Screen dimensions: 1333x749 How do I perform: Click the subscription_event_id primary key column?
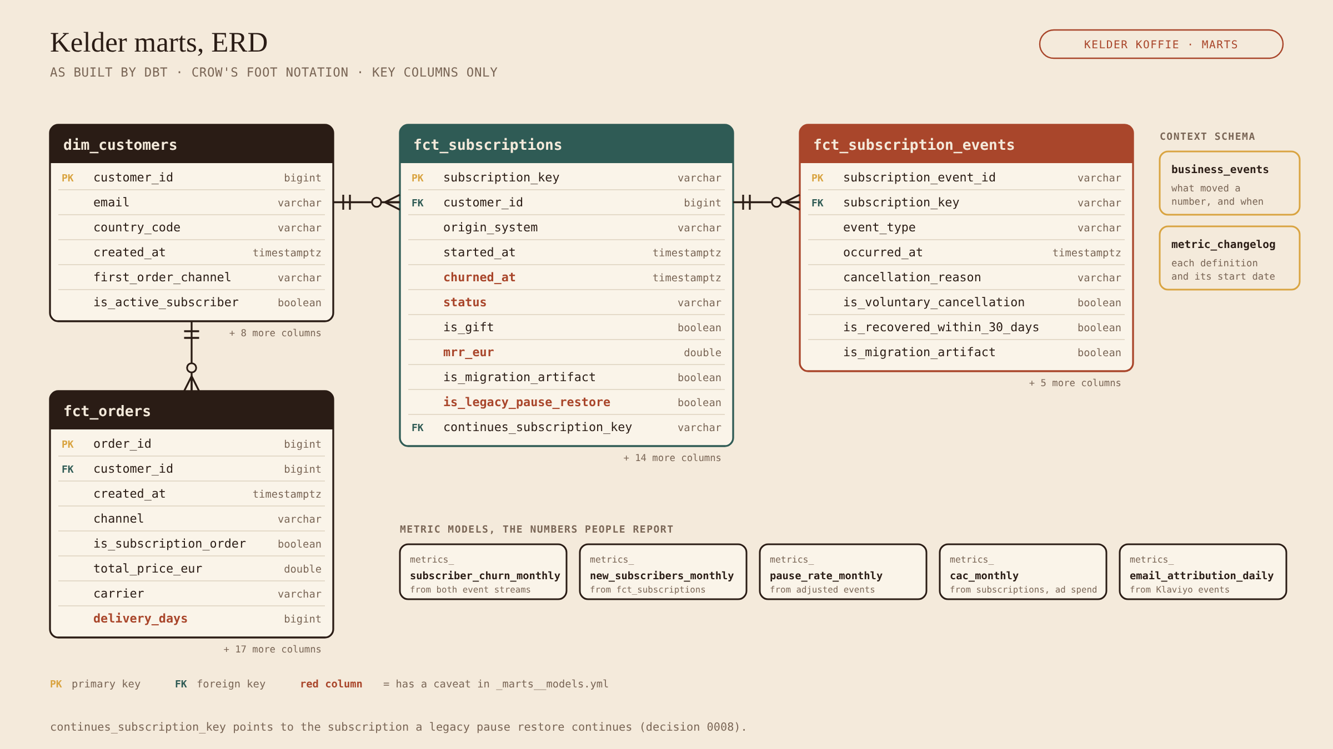point(966,178)
